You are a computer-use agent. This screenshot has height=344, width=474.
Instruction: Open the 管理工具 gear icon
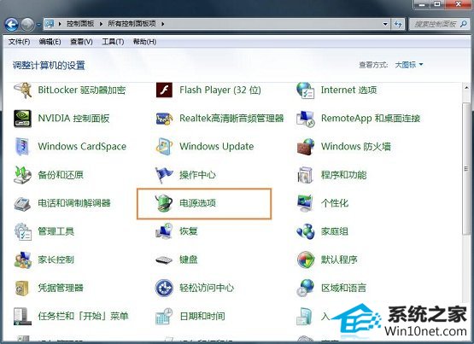coord(23,231)
